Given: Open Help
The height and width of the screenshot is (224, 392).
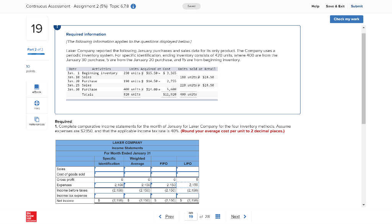Looking at the screenshot, I should point(315,6).
